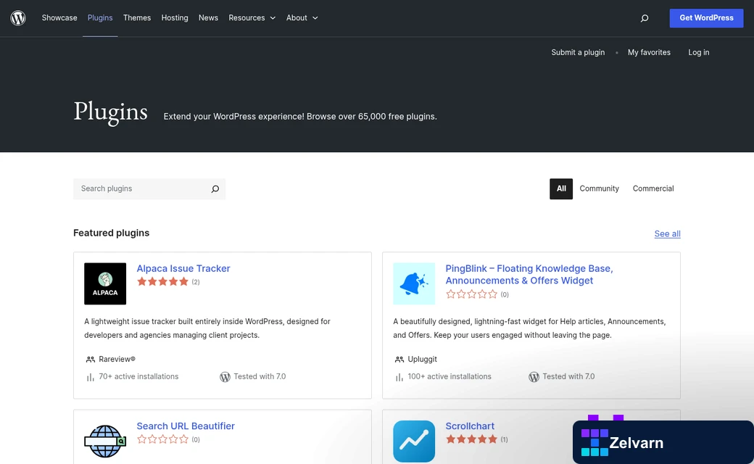Expand the About menu
Screen dimensions: 754x464
(x=302, y=18)
